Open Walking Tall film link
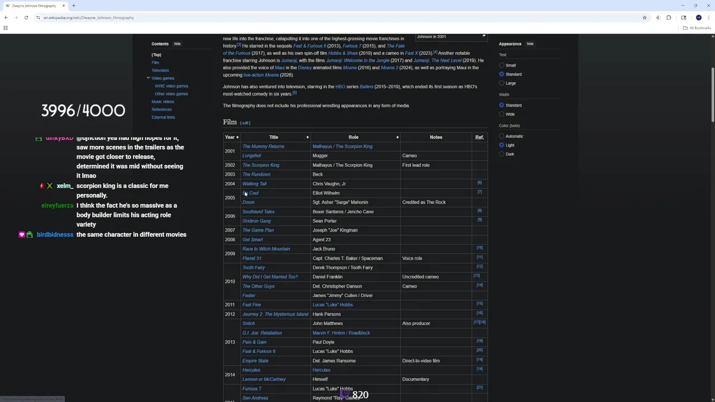 254,184
